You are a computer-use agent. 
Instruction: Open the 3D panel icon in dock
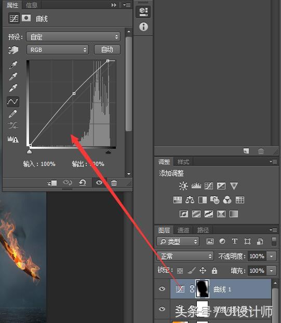pos(143,11)
